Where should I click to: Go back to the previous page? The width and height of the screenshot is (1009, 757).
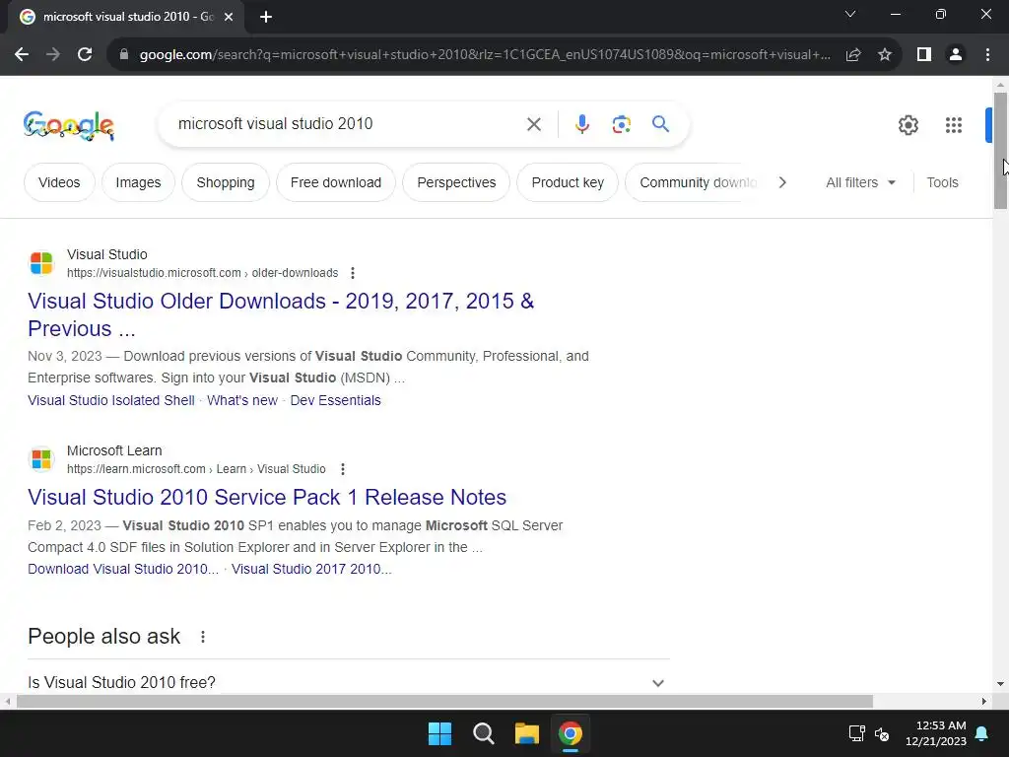[x=22, y=55]
